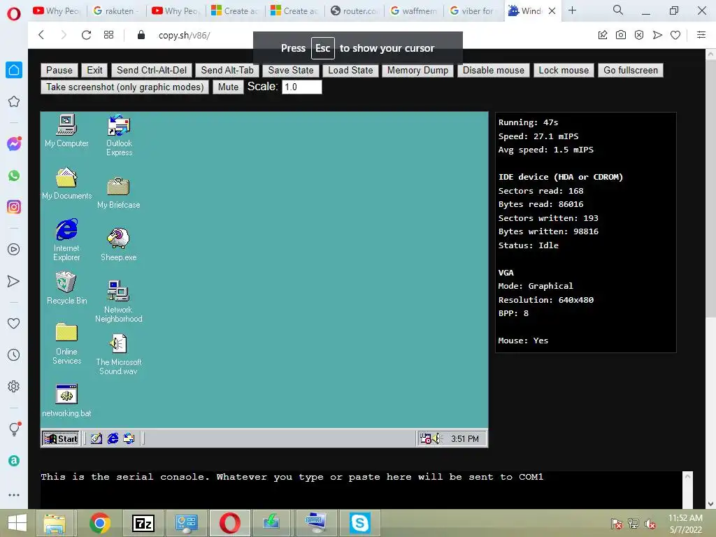Click the Scale input field
Screen dimensions: 716x537
(x=302, y=87)
